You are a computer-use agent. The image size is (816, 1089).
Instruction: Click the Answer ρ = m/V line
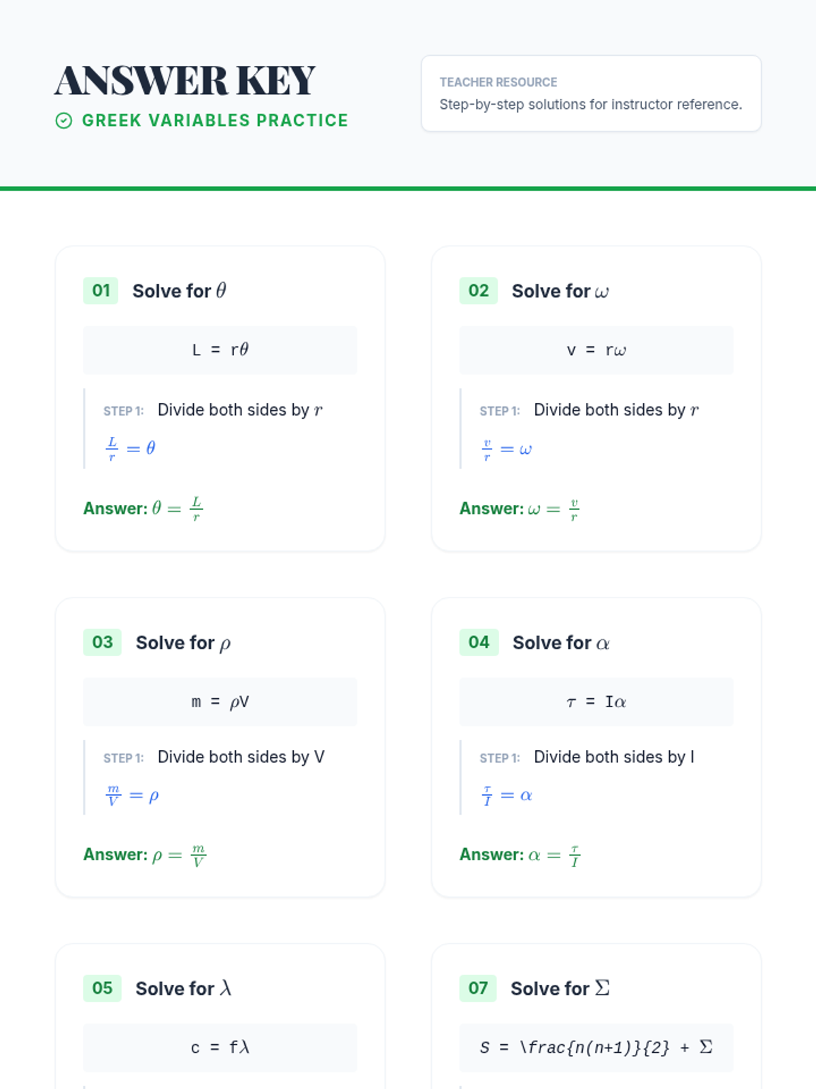145,855
